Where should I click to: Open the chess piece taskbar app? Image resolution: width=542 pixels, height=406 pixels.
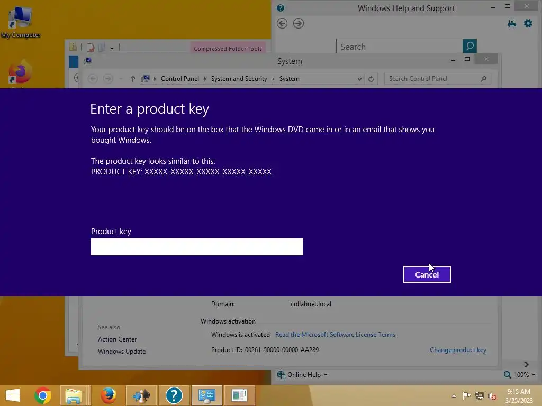pyautogui.click(x=141, y=395)
